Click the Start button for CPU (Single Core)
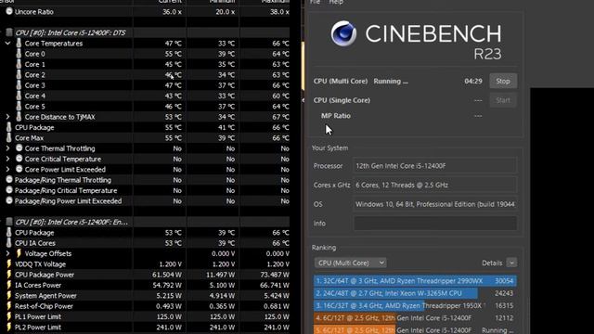Viewport: 594px width, 334px height. point(503,100)
